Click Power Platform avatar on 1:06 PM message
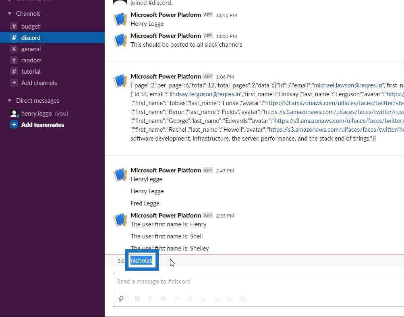The height and width of the screenshot is (317, 404). [120, 81]
